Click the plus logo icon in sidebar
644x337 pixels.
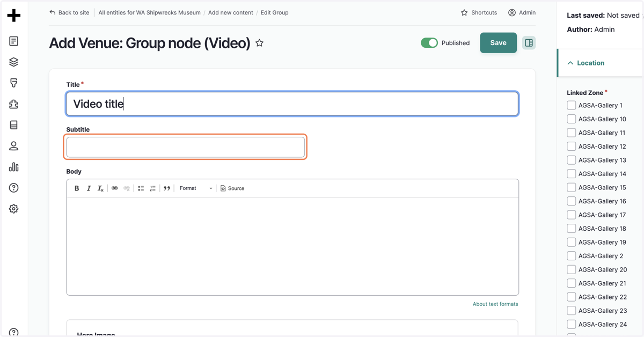(x=14, y=16)
